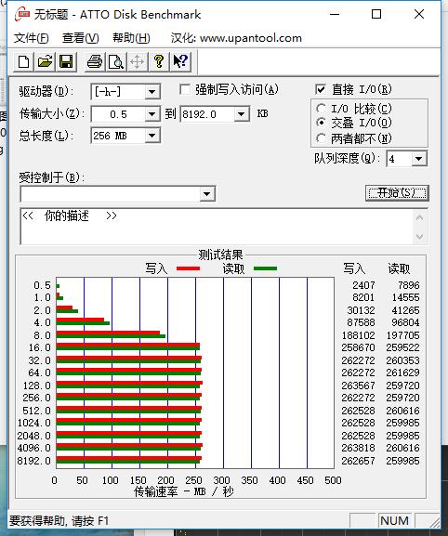Save results with the floppy disk icon

[66, 62]
